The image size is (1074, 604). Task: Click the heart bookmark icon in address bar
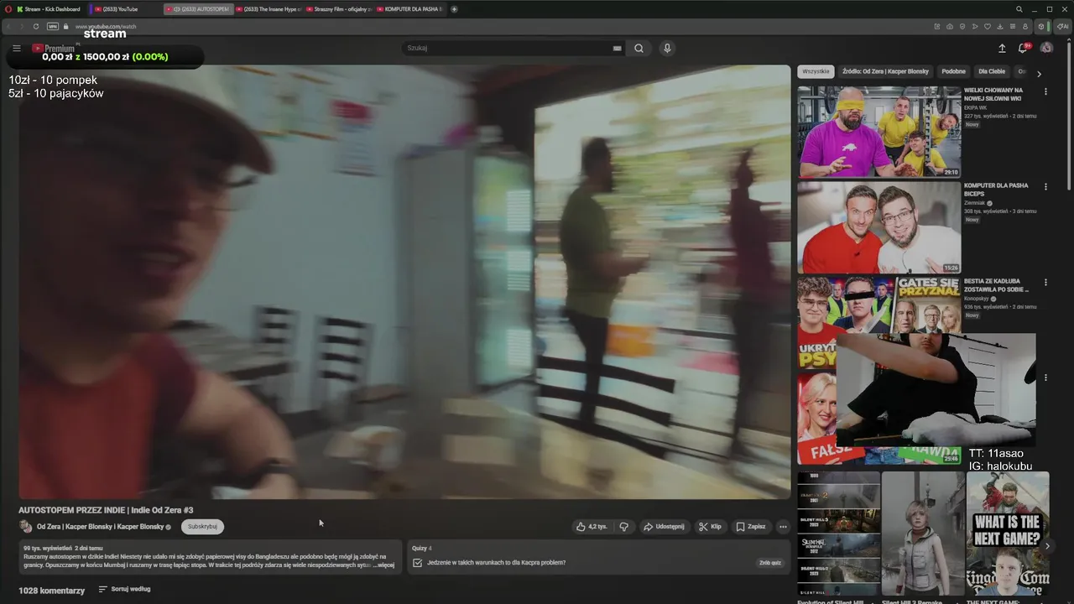[x=988, y=26]
